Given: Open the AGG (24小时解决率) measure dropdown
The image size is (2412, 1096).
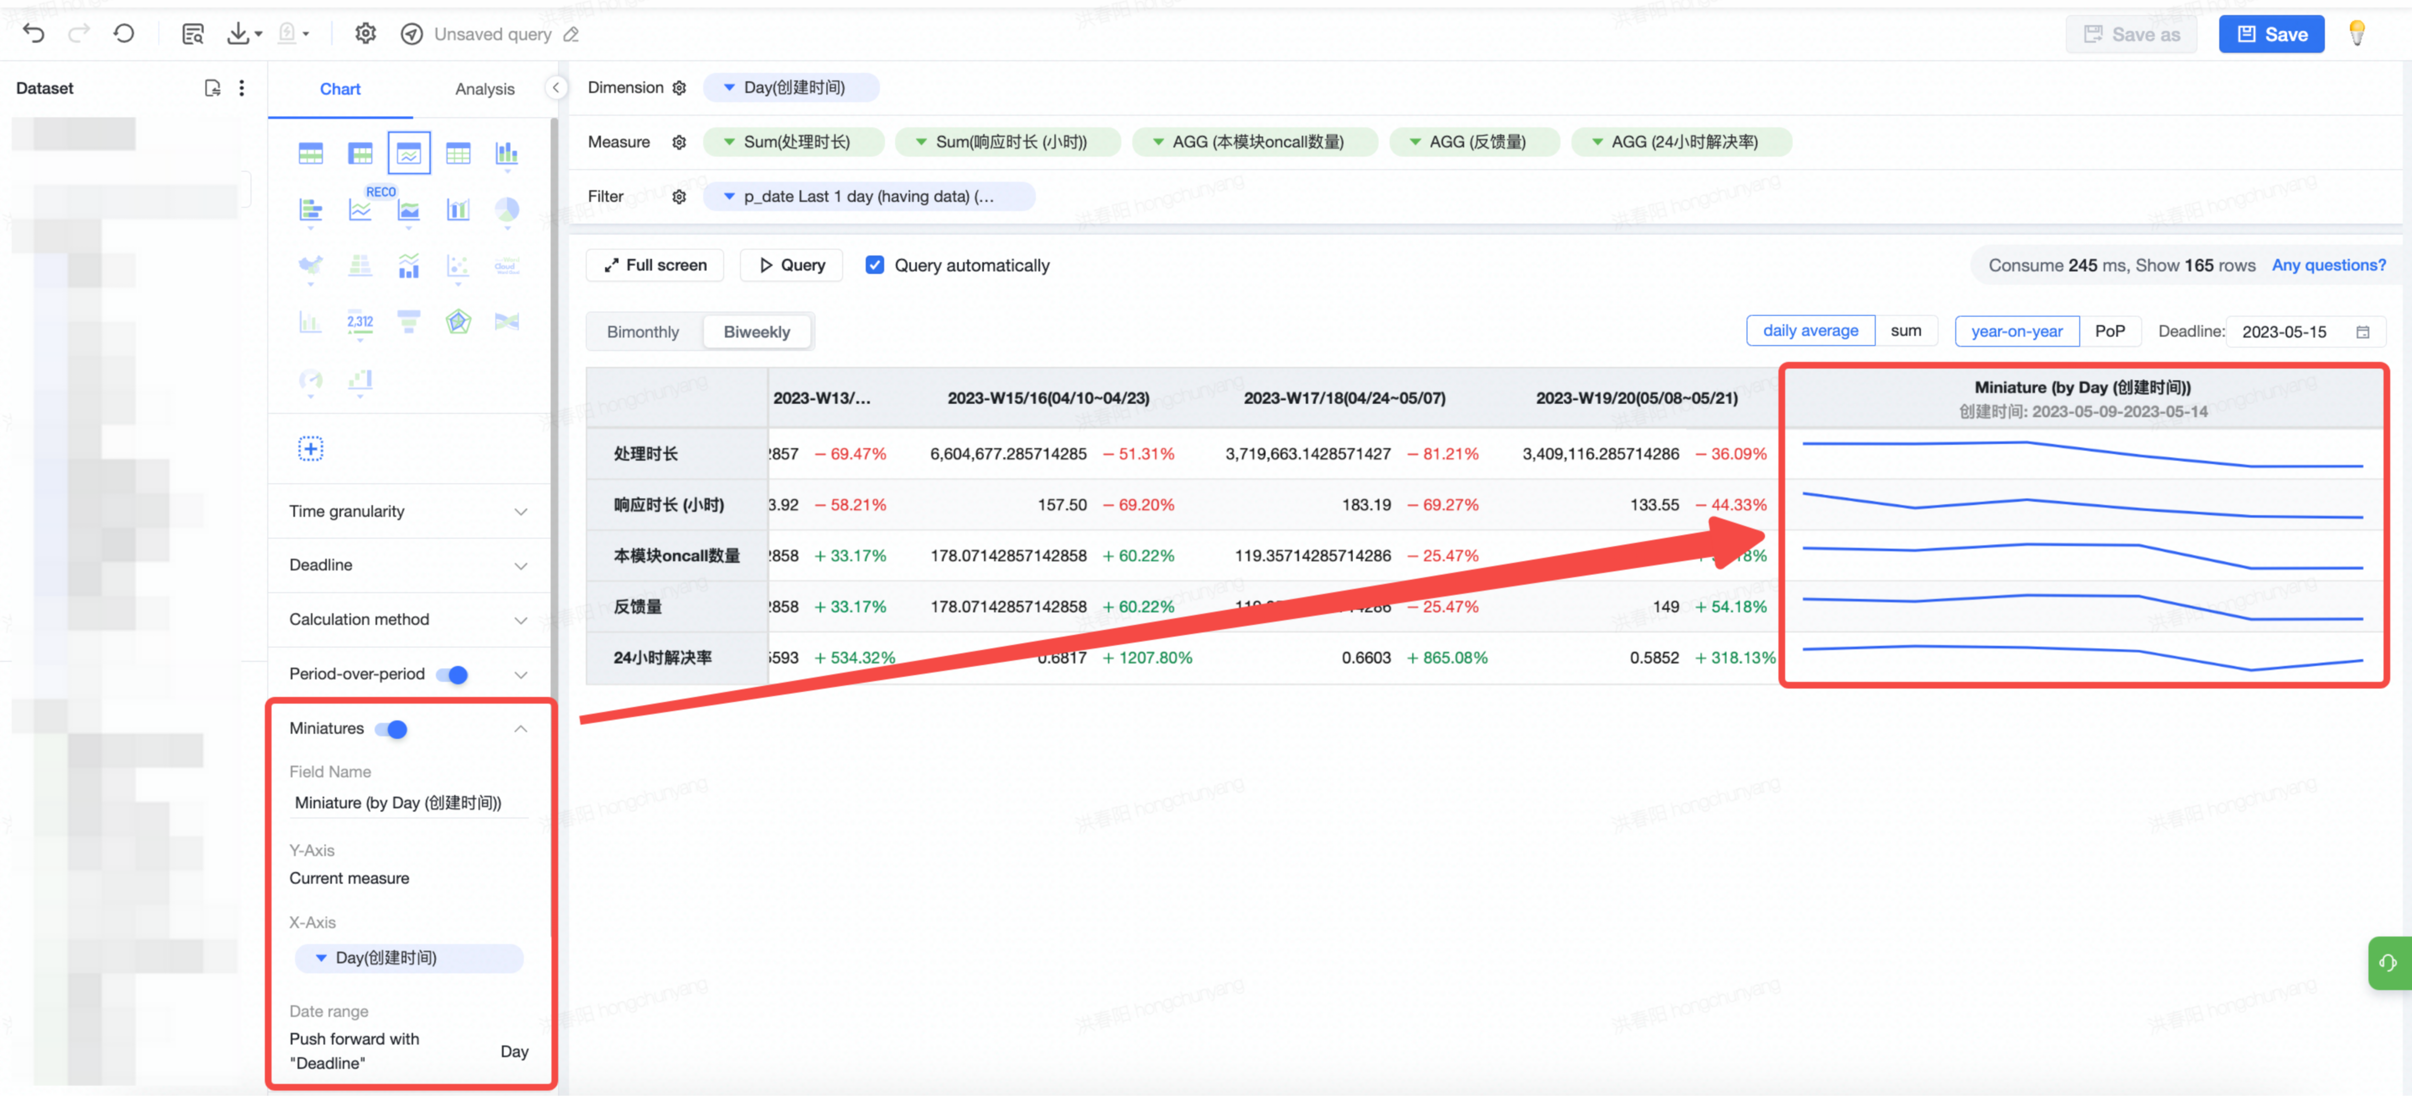Looking at the screenshot, I should [1682, 141].
